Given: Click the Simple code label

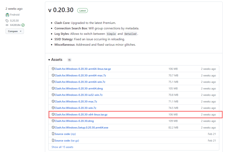Looking at the screenshot, I should pyautogui.click(x=111, y=34).
